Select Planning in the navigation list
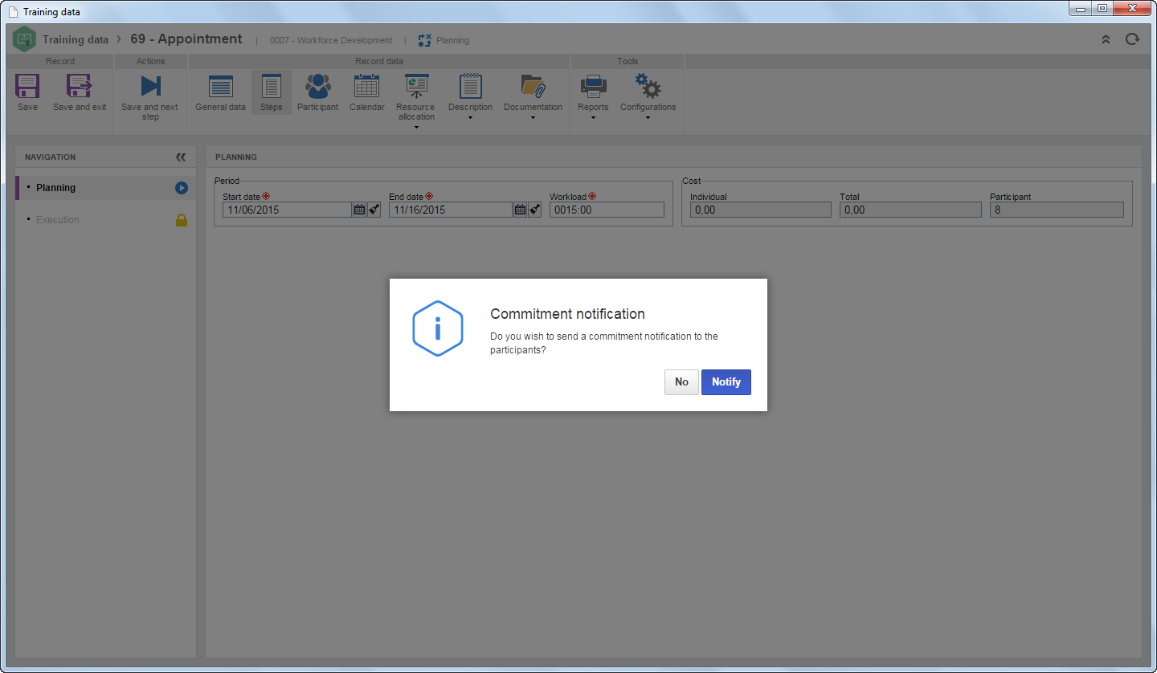1157x673 pixels. click(x=105, y=188)
